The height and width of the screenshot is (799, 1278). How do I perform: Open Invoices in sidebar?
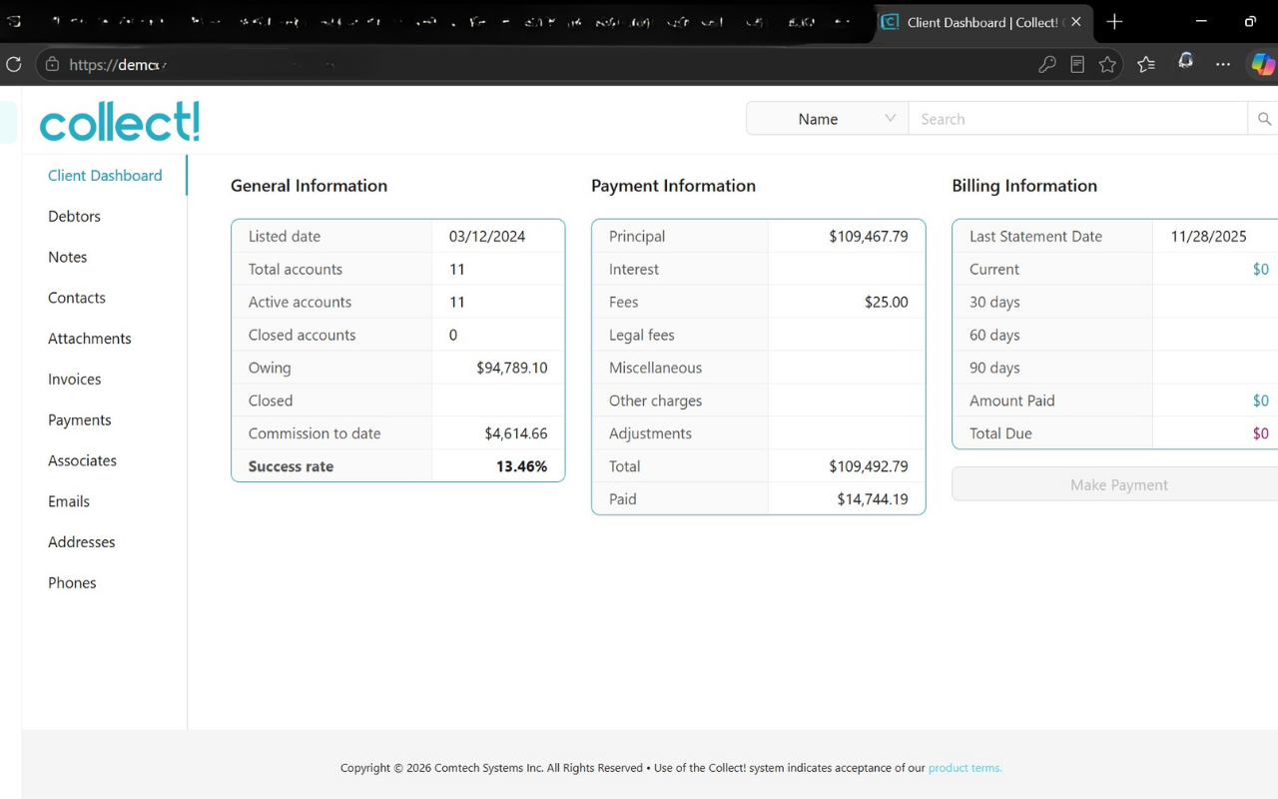(x=75, y=380)
